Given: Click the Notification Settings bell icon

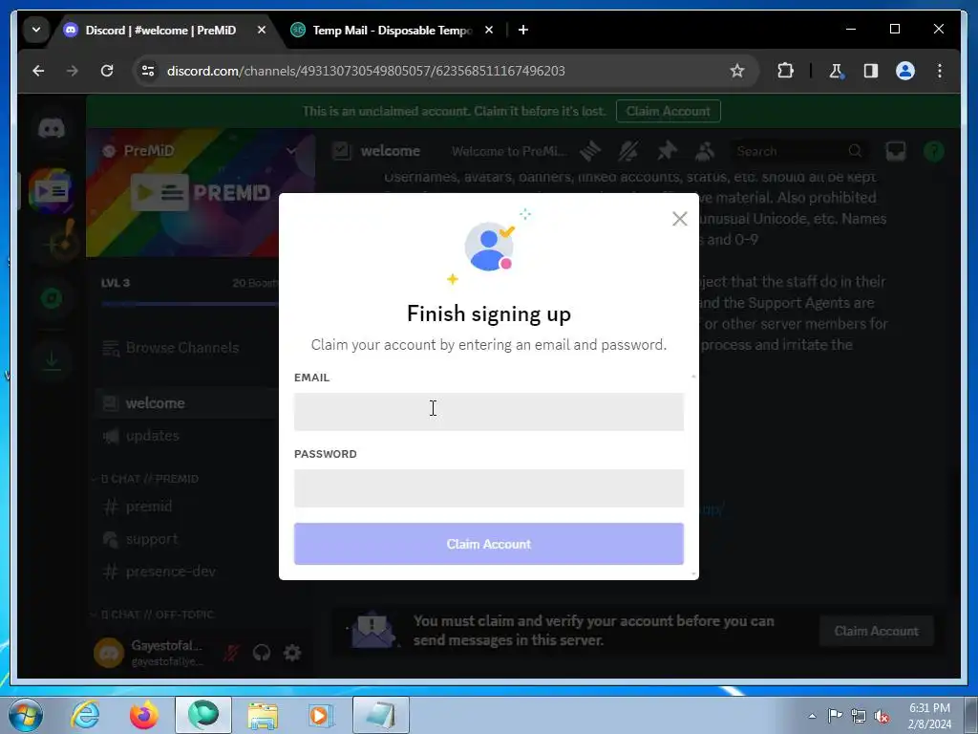Looking at the screenshot, I should (628, 150).
